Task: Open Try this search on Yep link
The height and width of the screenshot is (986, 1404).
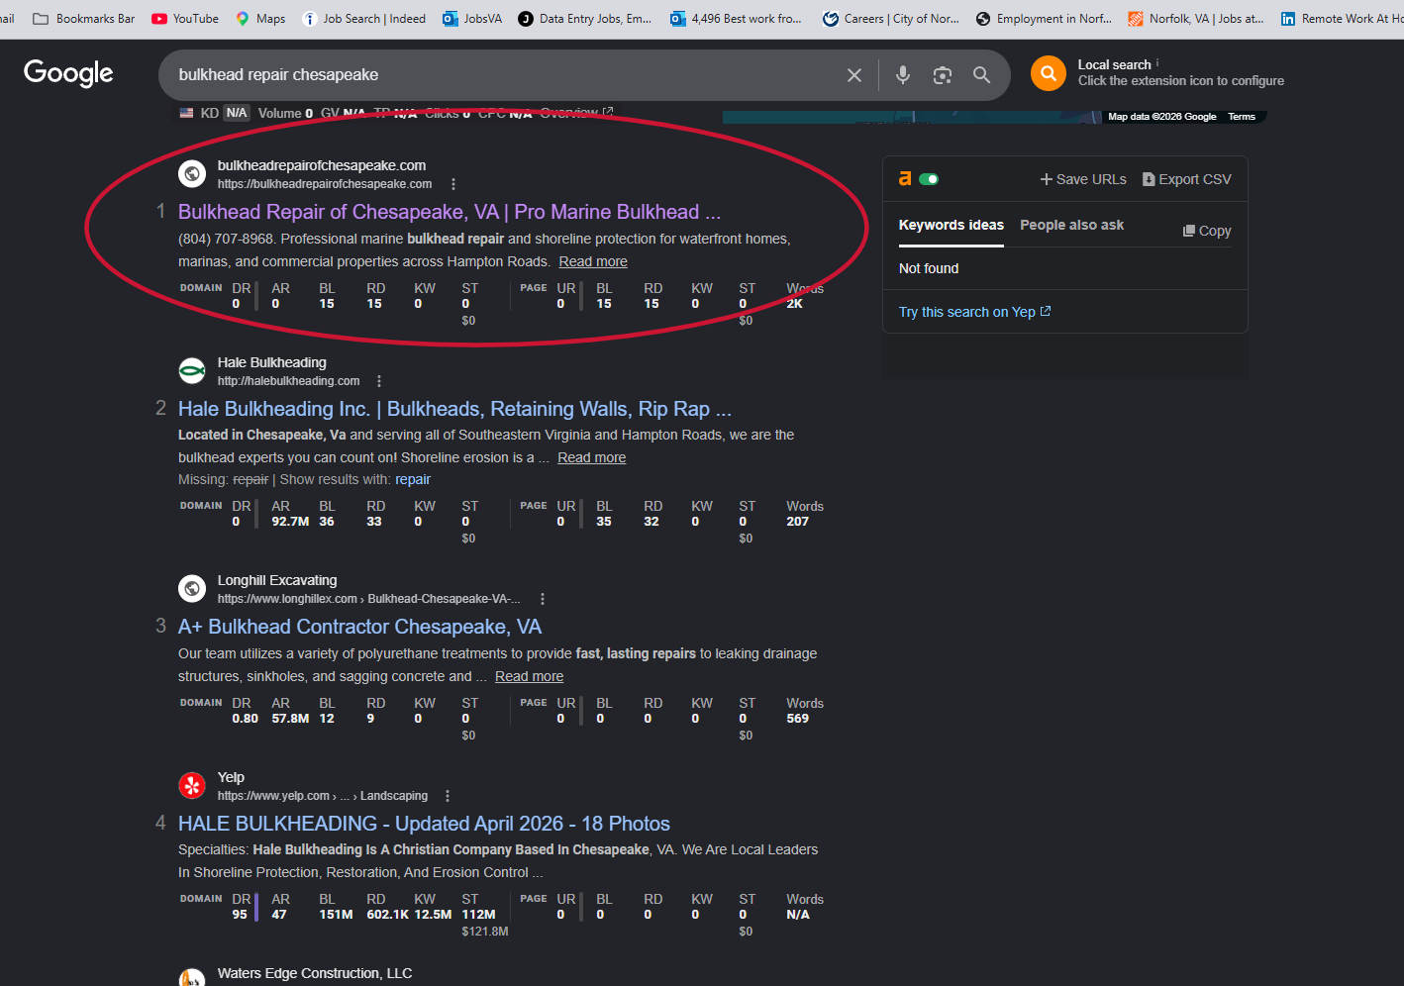Action: coord(974,312)
